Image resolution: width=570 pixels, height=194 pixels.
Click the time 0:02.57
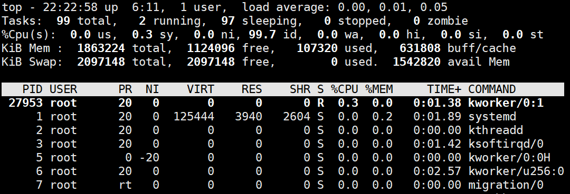[438, 171]
